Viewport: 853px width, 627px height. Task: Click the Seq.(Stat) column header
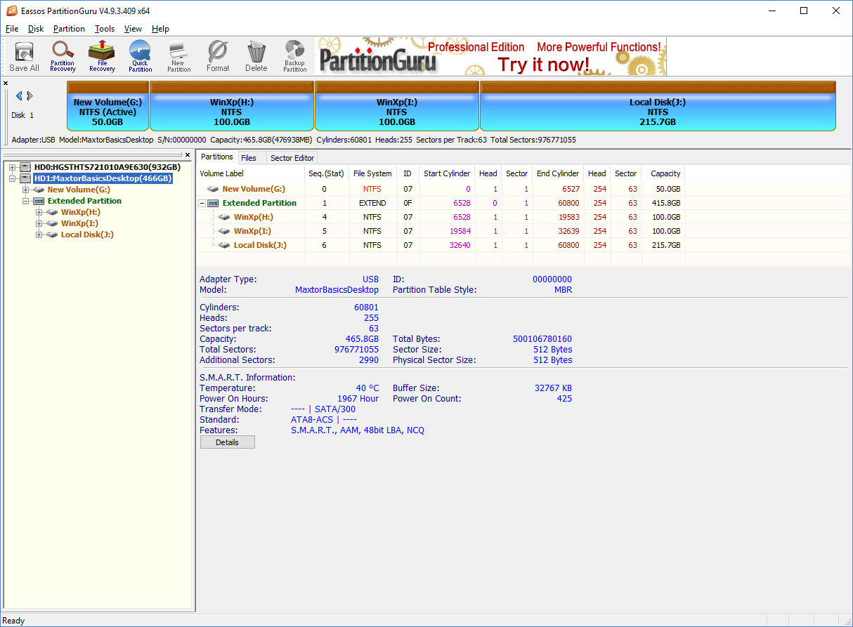[326, 173]
